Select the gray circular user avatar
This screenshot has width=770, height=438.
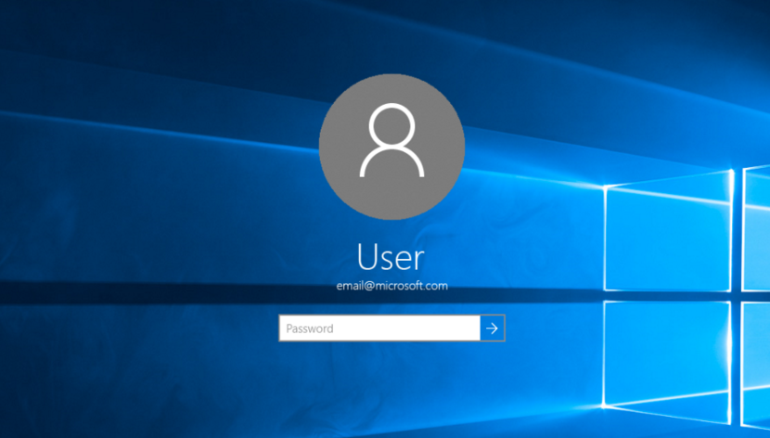pyautogui.click(x=391, y=147)
